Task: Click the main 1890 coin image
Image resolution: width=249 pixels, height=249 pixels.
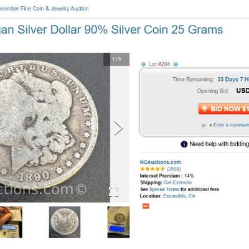Action: [x=55, y=128]
